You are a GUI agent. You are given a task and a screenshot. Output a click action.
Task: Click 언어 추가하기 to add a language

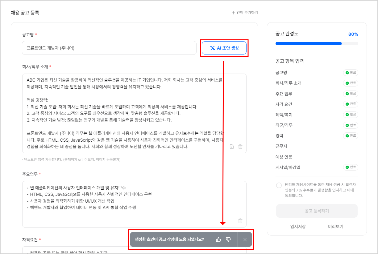click(245, 13)
